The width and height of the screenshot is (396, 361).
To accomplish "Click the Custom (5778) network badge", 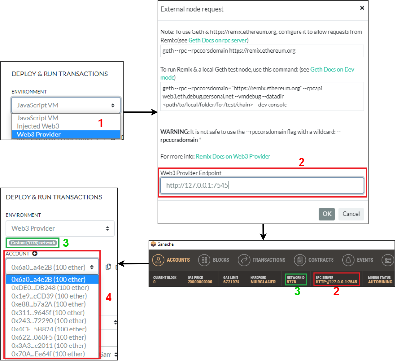I will point(32,243).
